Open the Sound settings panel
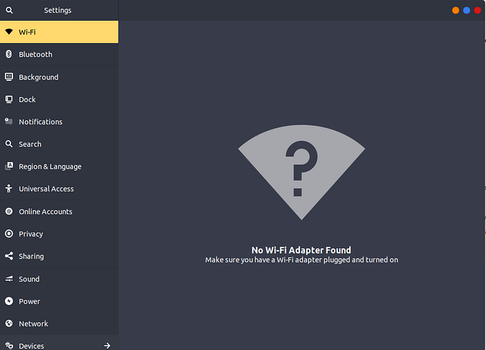Screen dimensions: 486x350 (29, 279)
